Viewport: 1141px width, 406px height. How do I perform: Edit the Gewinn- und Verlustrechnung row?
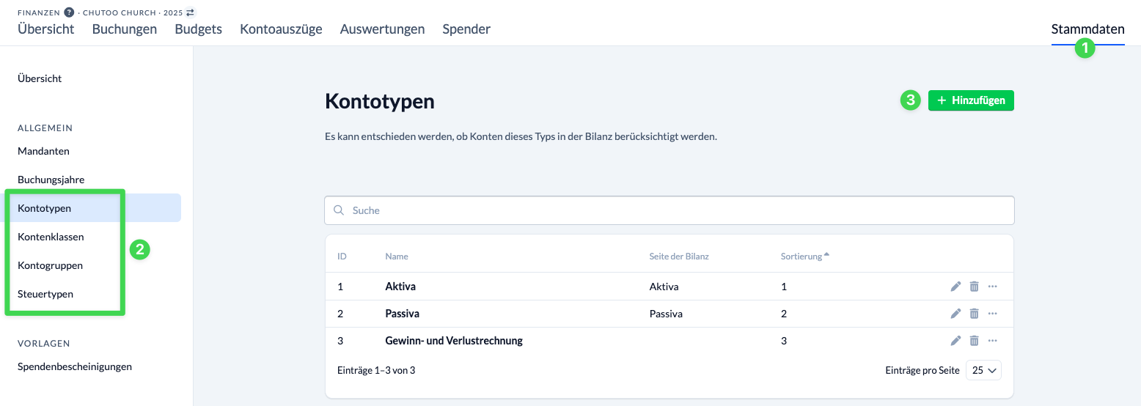955,341
